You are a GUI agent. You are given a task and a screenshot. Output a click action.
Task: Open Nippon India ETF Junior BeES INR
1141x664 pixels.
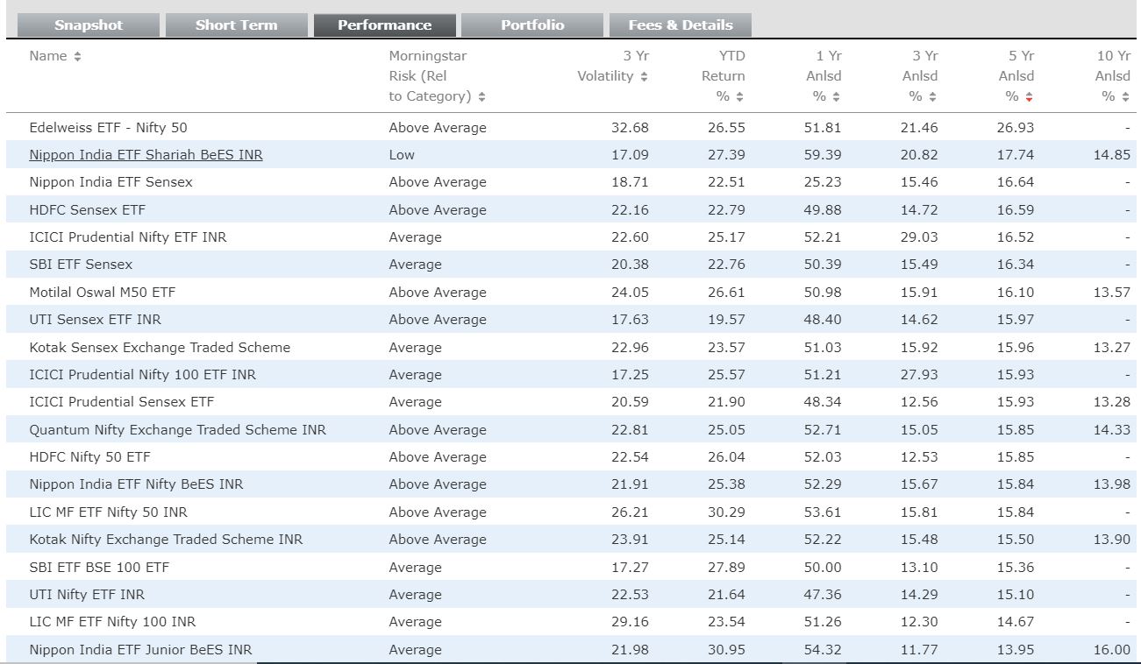tap(140, 650)
